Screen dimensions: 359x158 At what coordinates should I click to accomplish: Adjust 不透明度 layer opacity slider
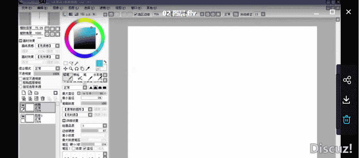(x=47, y=74)
